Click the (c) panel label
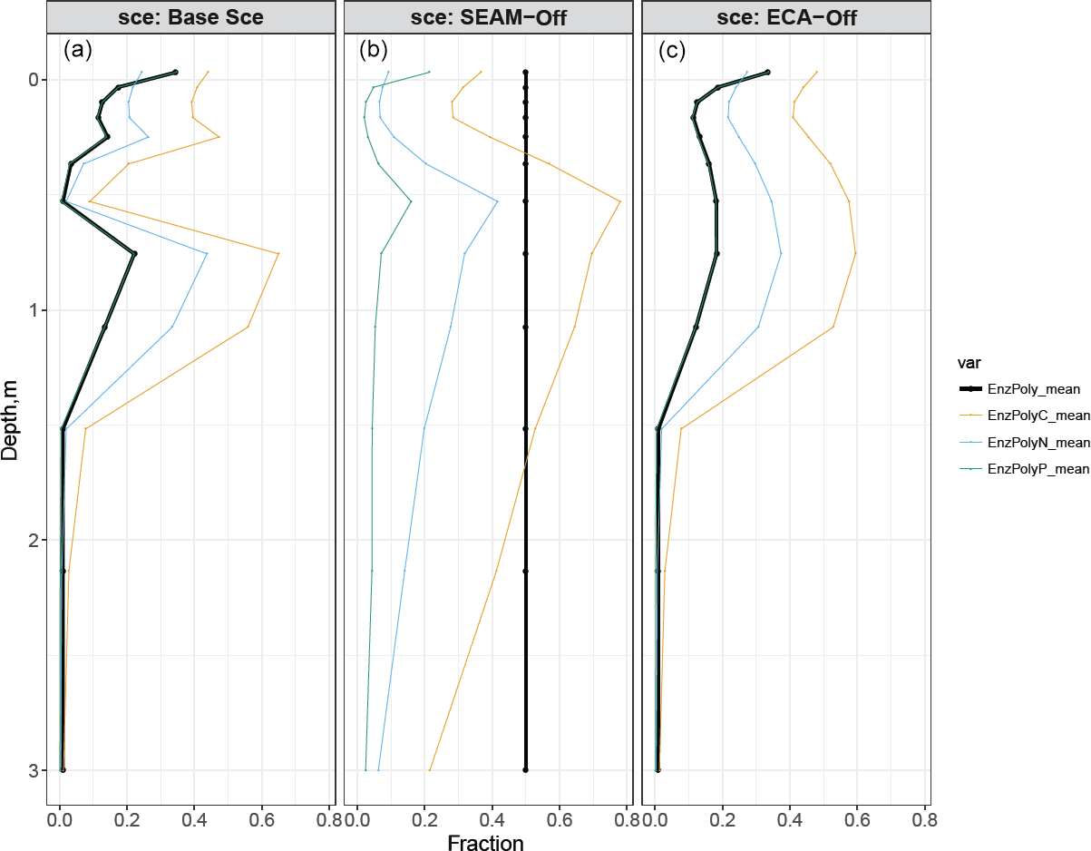The width and height of the screenshot is (1091, 851). pos(672,51)
